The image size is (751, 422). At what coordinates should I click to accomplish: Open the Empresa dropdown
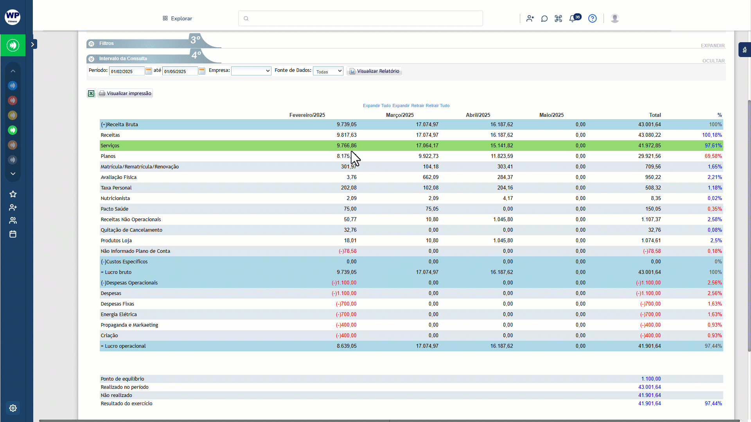click(251, 71)
